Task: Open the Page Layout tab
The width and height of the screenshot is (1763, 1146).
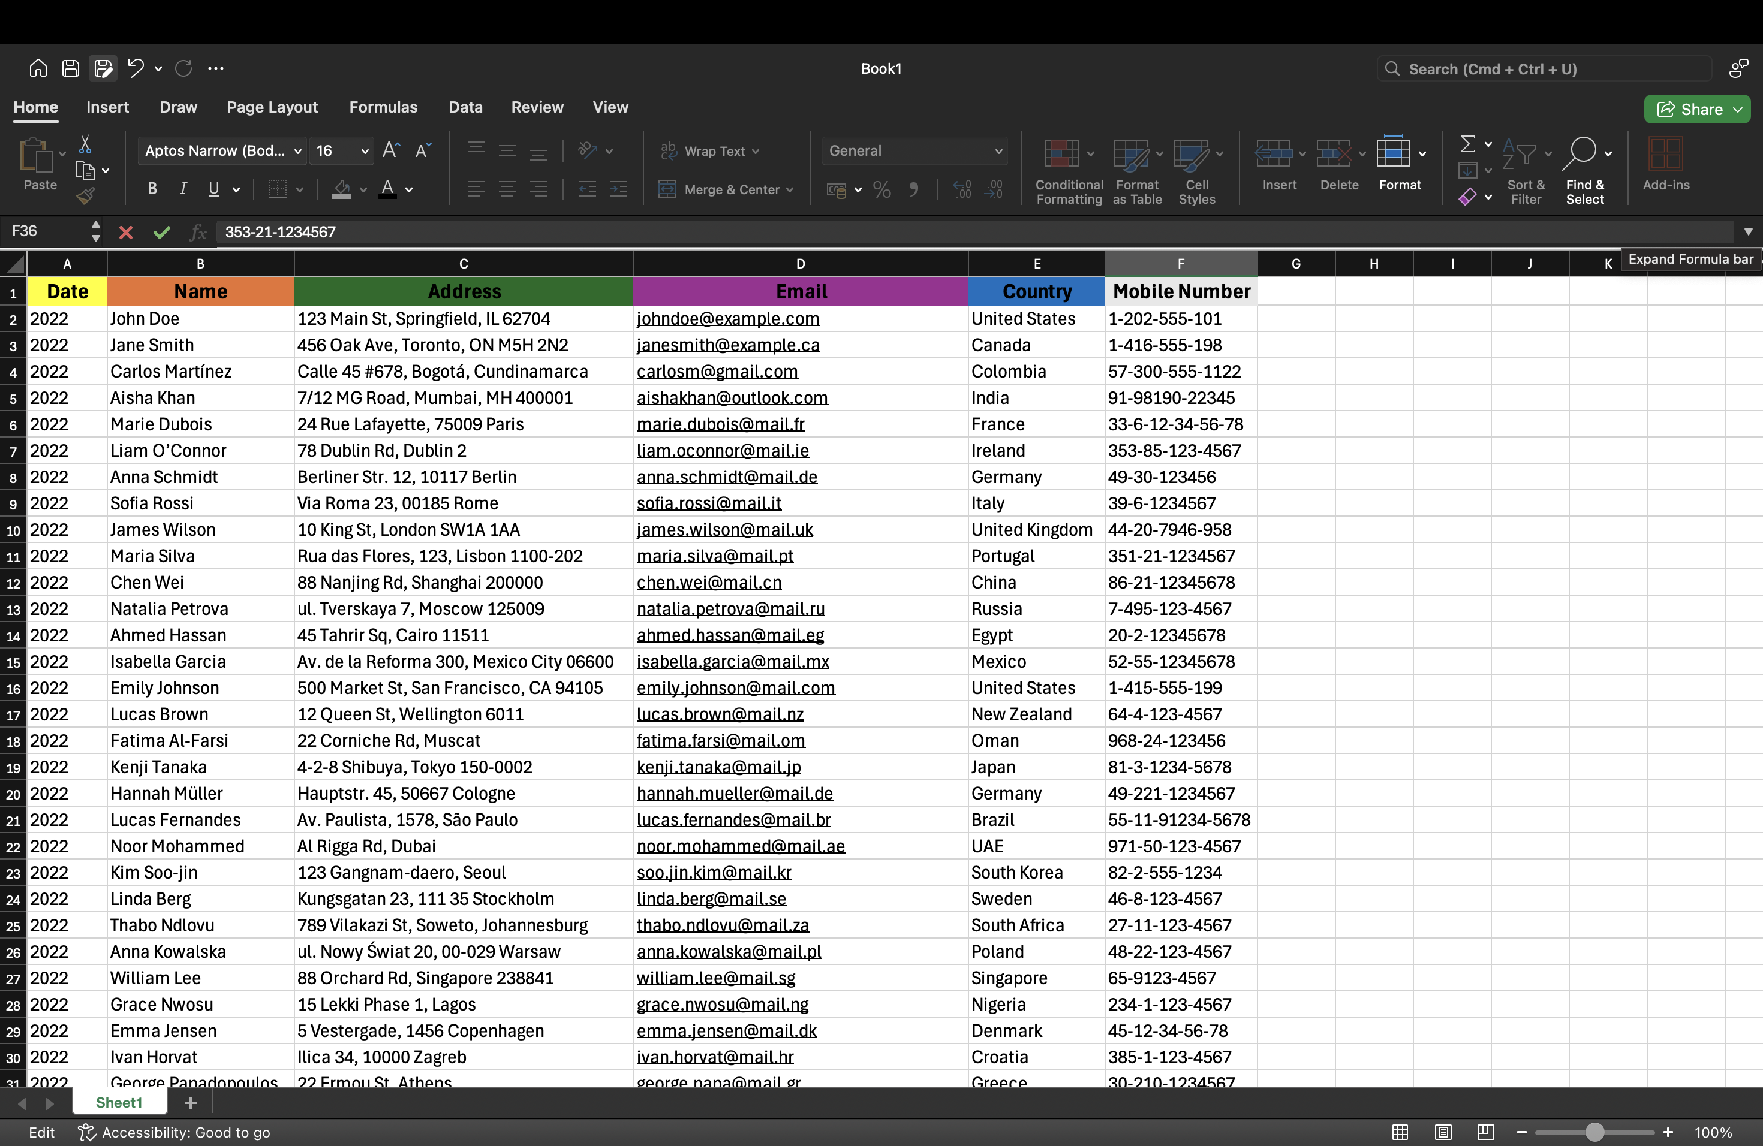Action: [x=272, y=107]
